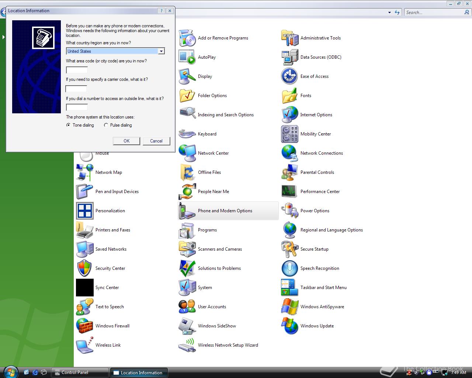Open the Fonts icon
472x378 pixels.
point(290,96)
